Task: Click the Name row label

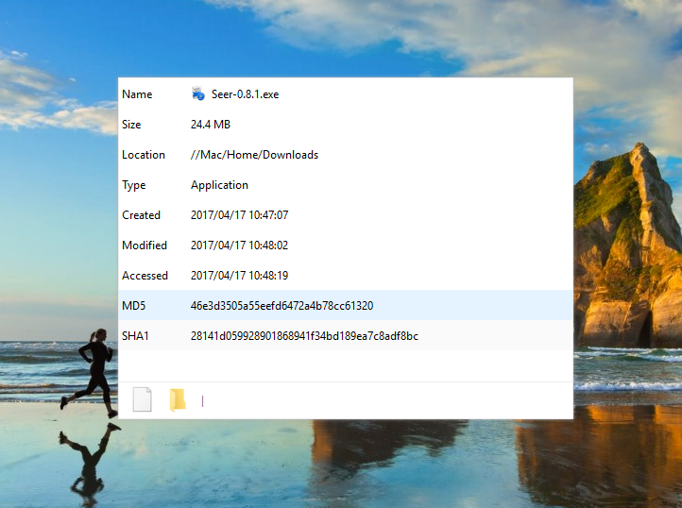Action: pyautogui.click(x=137, y=94)
